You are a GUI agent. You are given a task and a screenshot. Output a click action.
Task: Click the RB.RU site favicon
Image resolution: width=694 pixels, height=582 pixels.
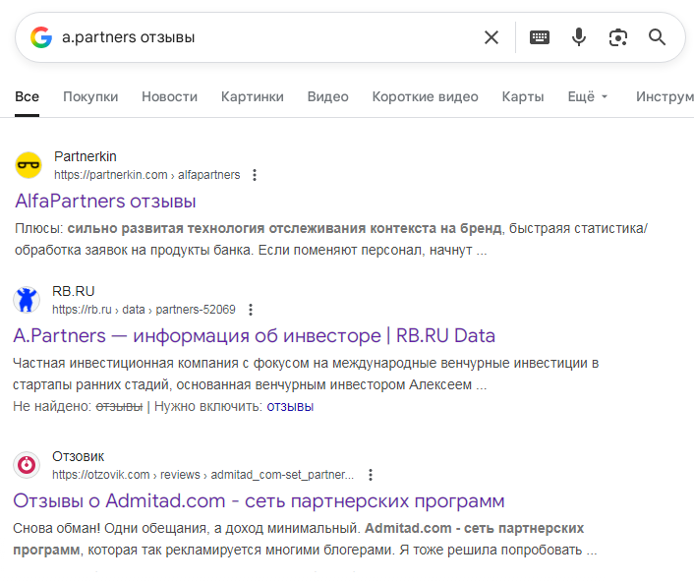tap(28, 299)
